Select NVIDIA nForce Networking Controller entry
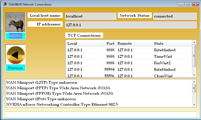Viewport: 201px width, 120px height. point(62,104)
